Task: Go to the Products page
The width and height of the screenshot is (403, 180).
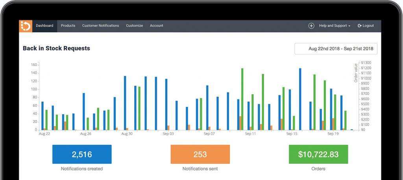Action: click(68, 26)
